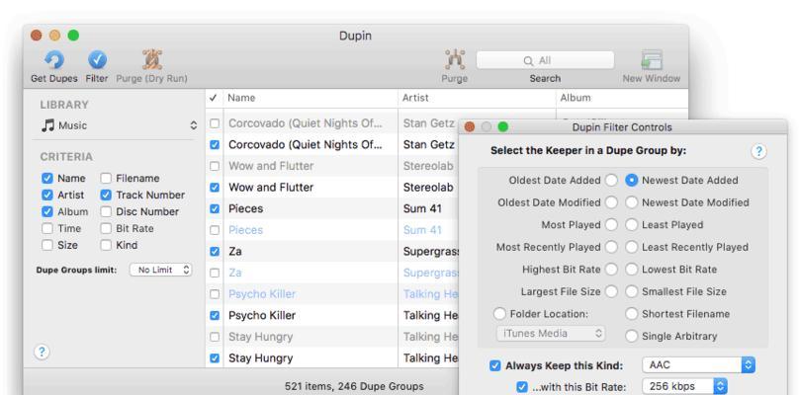
Task: Uncheck the black Pieces row checkbox
Action: (x=215, y=208)
